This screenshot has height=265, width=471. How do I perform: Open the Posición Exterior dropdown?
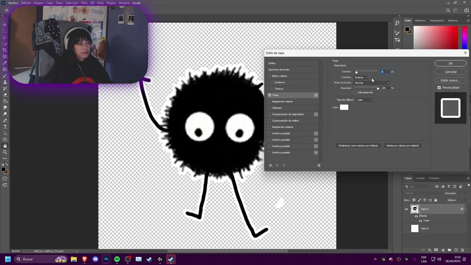pyautogui.click(x=361, y=77)
